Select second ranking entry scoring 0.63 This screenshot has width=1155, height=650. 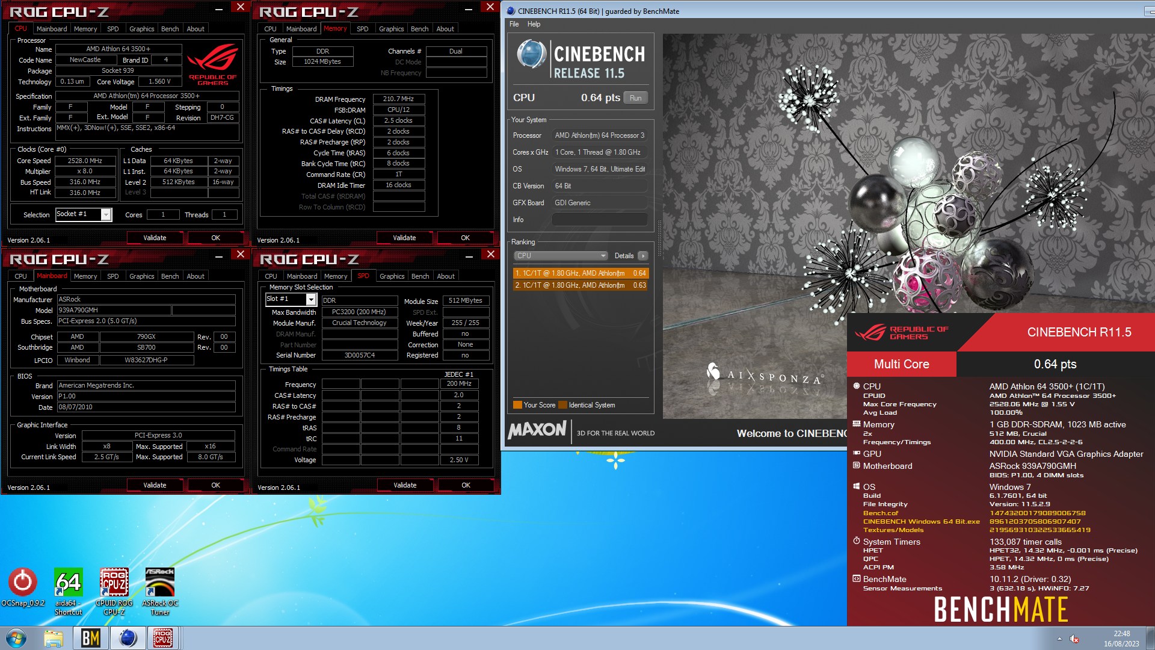(x=581, y=285)
